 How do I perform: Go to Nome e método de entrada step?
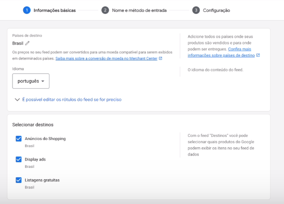(139, 10)
